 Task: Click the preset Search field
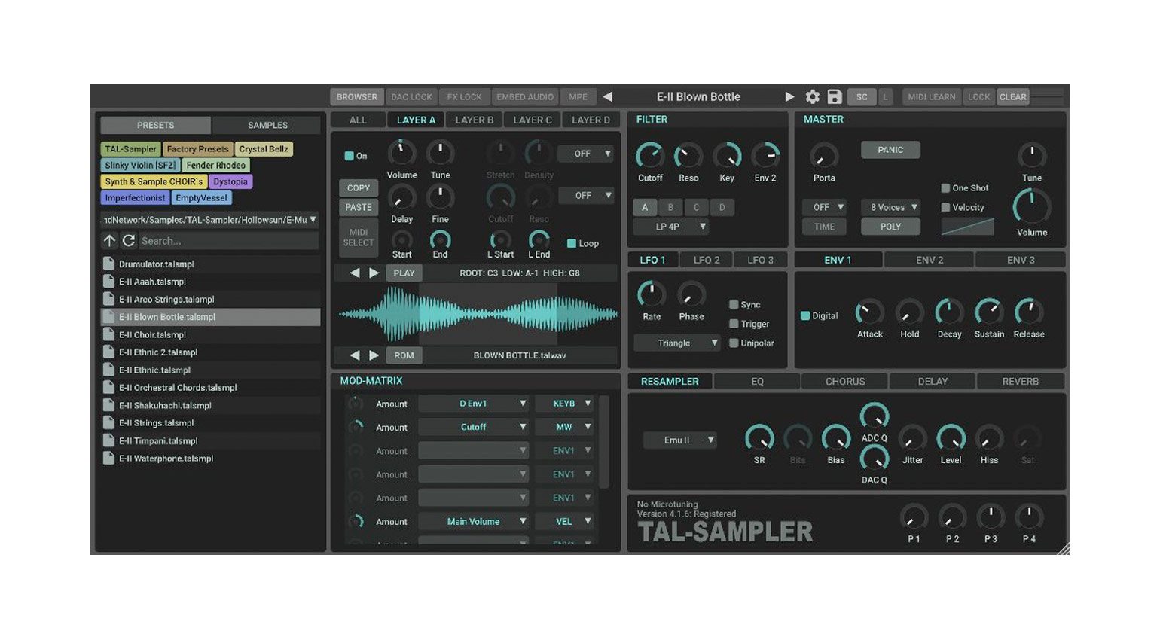coord(228,241)
